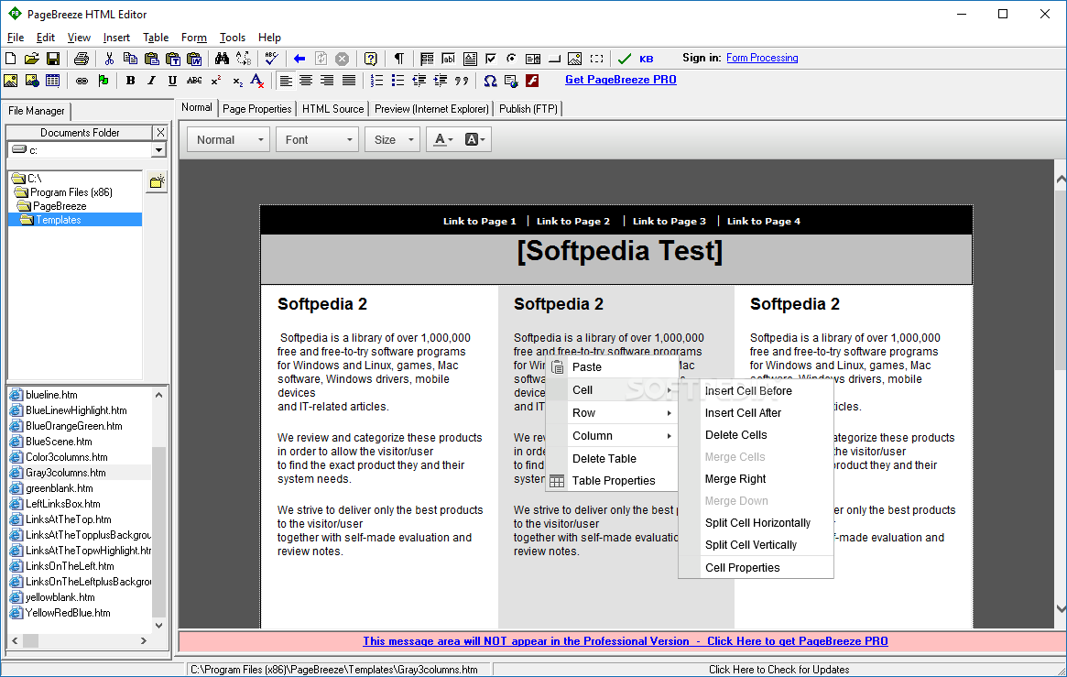The image size is (1067, 677).
Task: Click the blue back arrow icon
Action: click(299, 59)
